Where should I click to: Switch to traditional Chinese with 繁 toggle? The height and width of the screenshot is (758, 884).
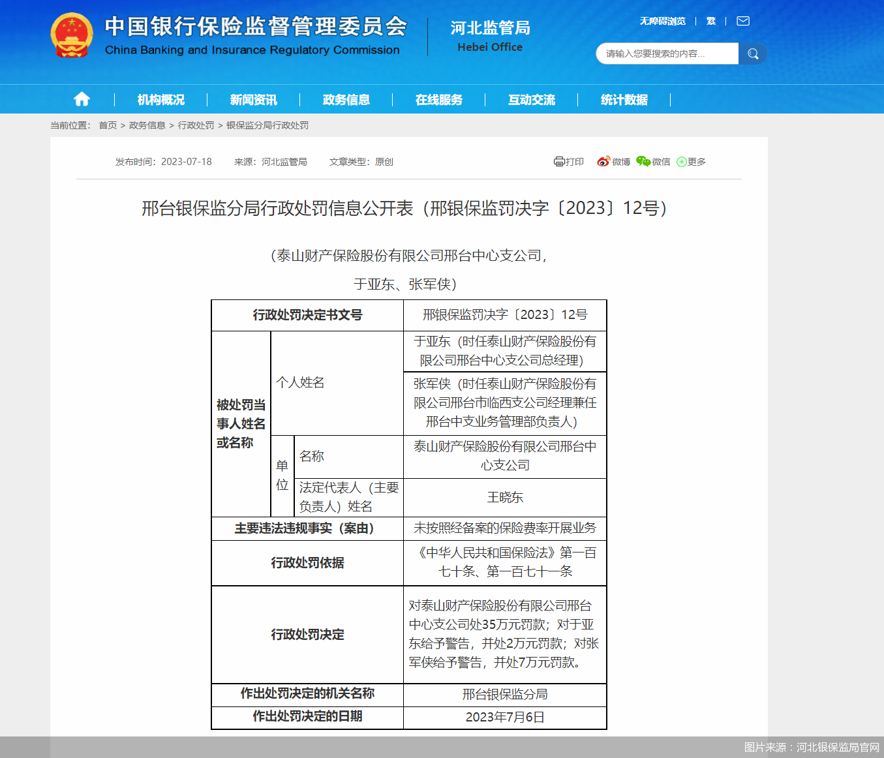[x=710, y=20]
